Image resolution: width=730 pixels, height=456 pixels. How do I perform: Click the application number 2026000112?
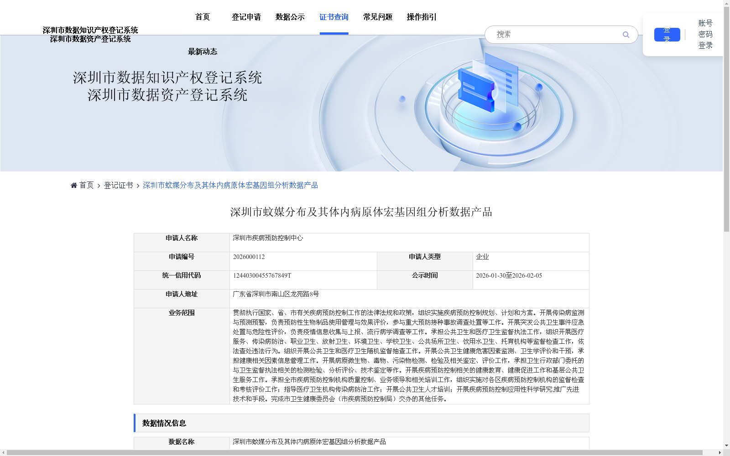pos(249,257)
